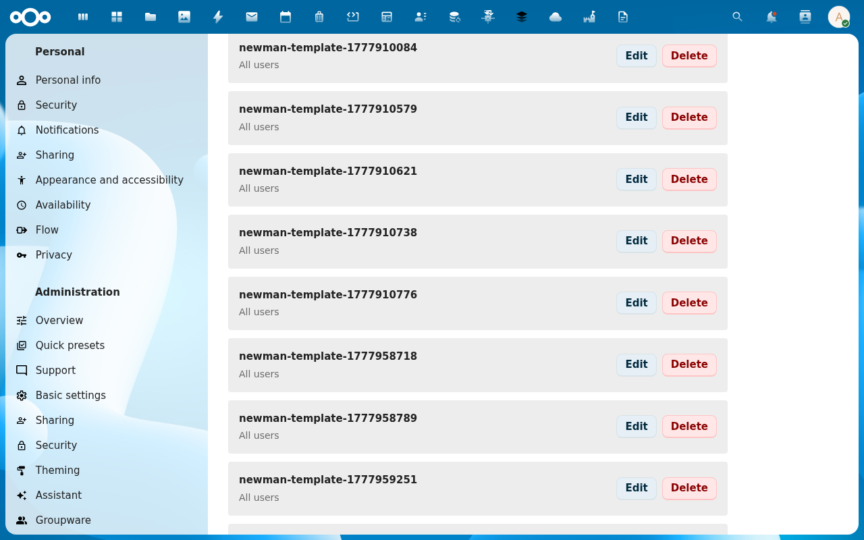Delete newman-template-1777910621
Image resolution: width=864 pixels, height=540 pixels.
[689, 180]
